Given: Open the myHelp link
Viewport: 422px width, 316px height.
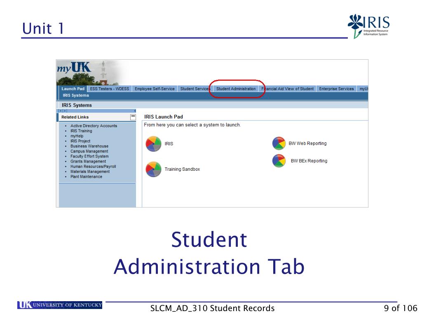Looking at the screenshot, I should [x=77, y=136].
